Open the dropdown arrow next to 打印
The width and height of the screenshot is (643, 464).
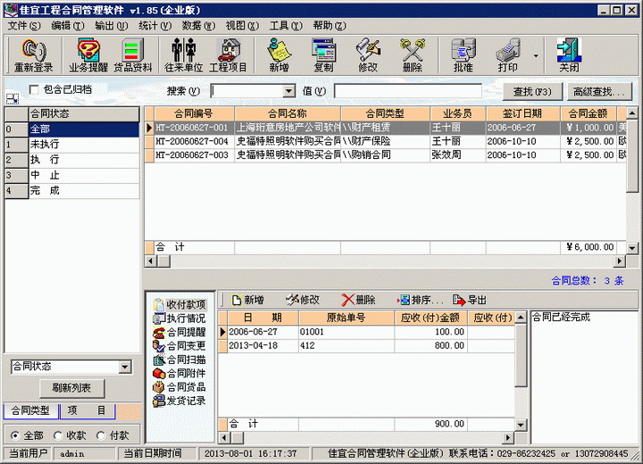pos(536,55)
